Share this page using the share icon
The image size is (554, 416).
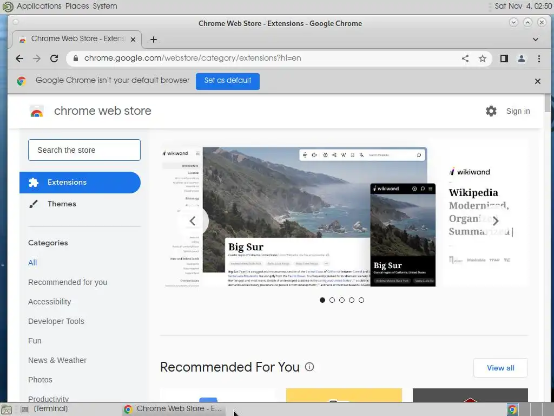465,58
